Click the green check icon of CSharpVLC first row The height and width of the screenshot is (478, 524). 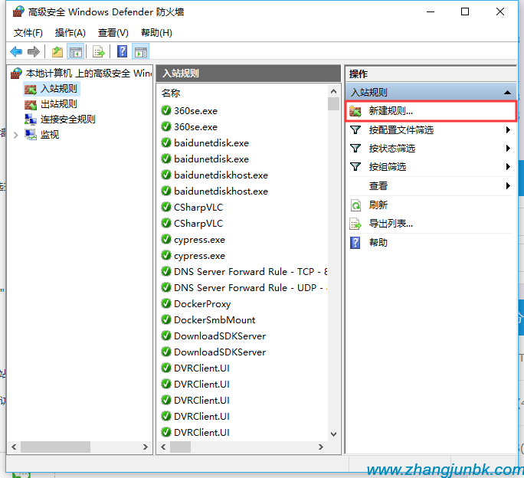coord(166,207)
